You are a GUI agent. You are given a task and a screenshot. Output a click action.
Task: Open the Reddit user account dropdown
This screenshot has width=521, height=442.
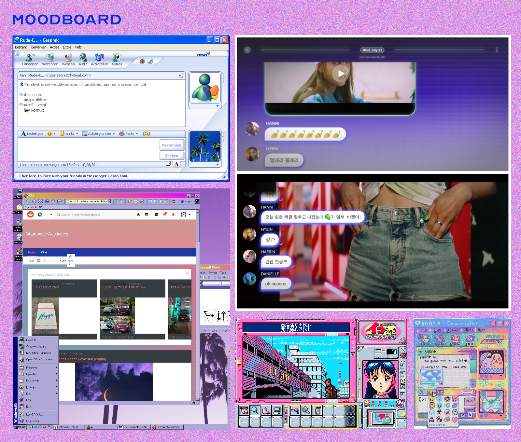tap(186, 214)
